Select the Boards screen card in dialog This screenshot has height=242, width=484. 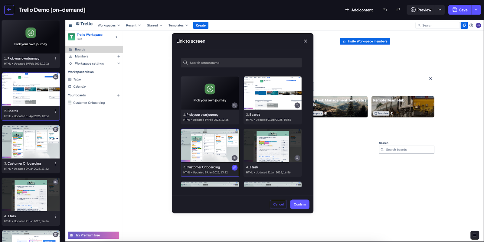pyautogui.click(x=273, y=100)
